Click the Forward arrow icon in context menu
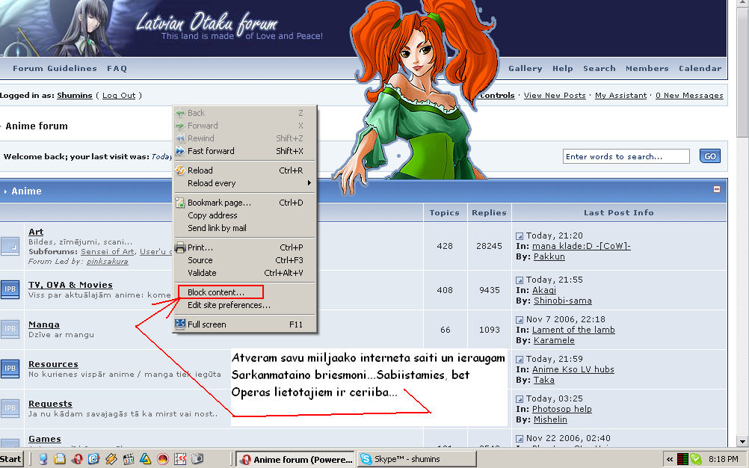 pyautogui.click(x=180, y=126)
